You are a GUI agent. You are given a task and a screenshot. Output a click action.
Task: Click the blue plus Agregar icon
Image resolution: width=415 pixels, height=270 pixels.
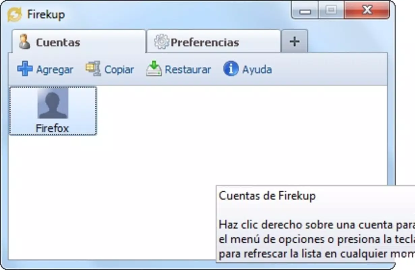coord(25,69)
